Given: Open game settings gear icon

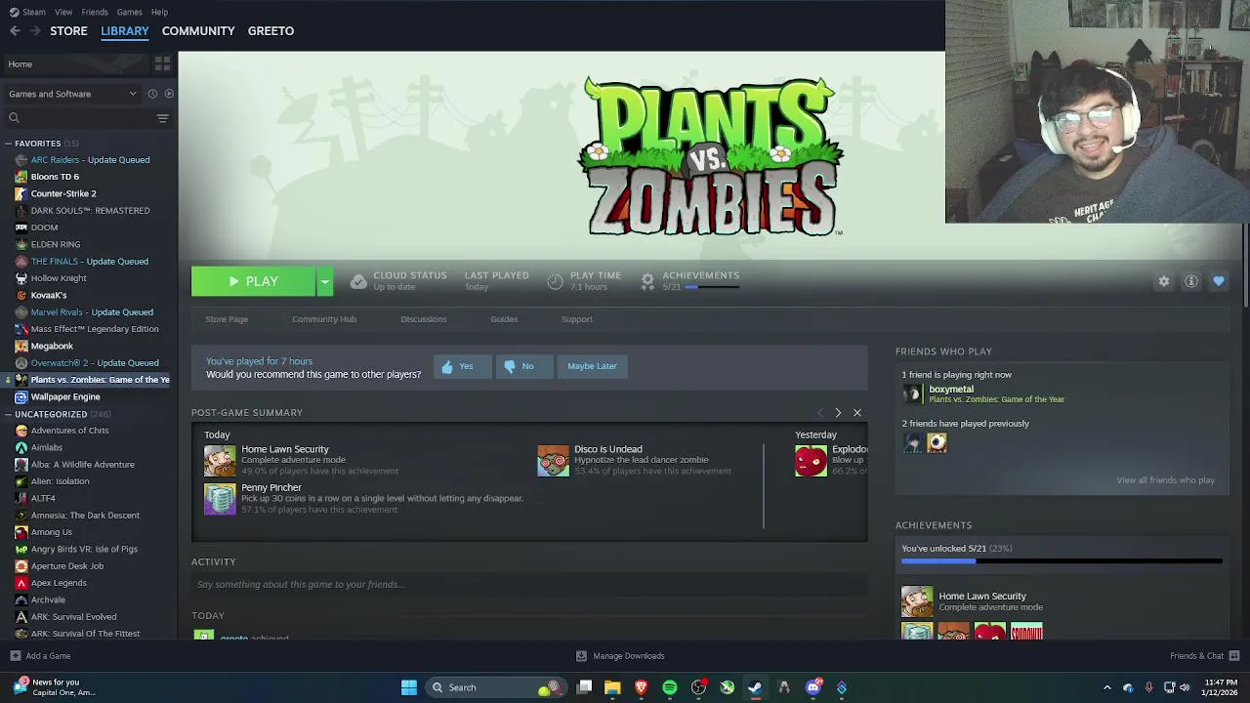Looking at the screenshot, I should 1164,281.
